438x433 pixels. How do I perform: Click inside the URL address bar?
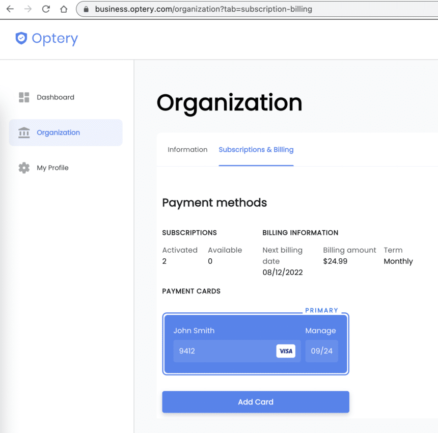204,9
